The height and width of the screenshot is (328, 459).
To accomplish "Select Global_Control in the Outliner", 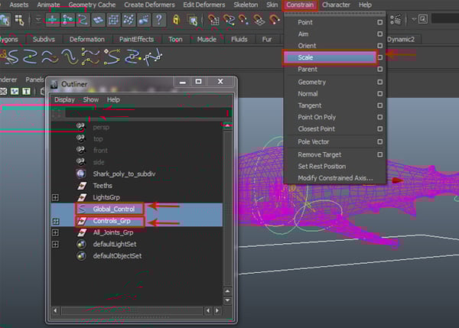I will tap(113, 209).
